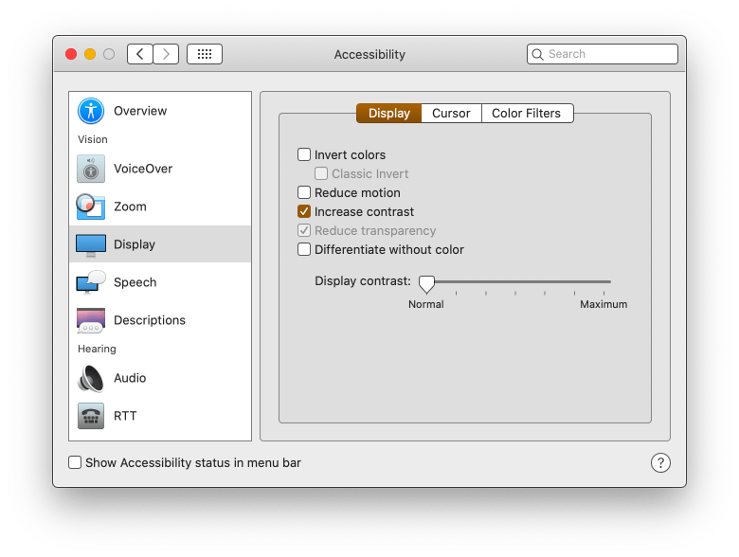Select the Speech label in sidebar

[135, 282]
